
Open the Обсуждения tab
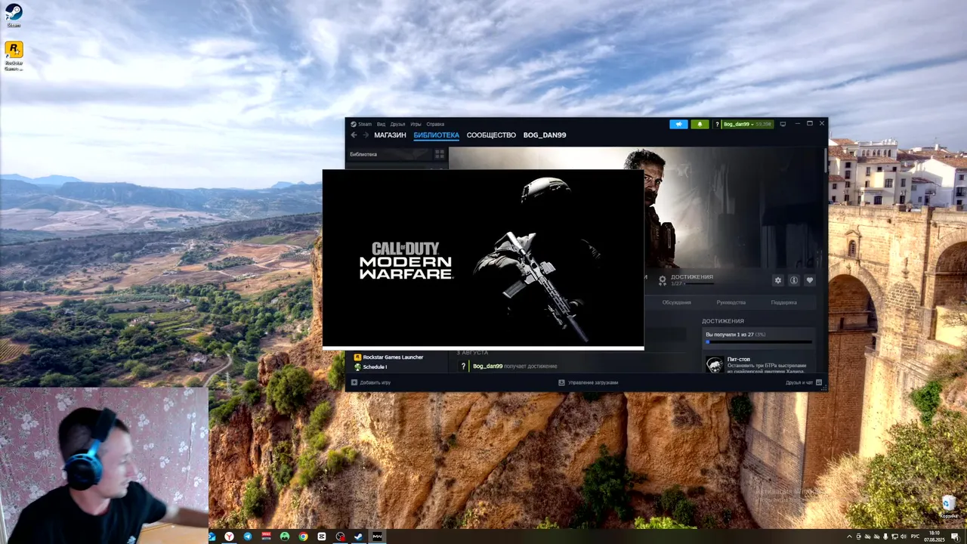[x=677, y=302]
